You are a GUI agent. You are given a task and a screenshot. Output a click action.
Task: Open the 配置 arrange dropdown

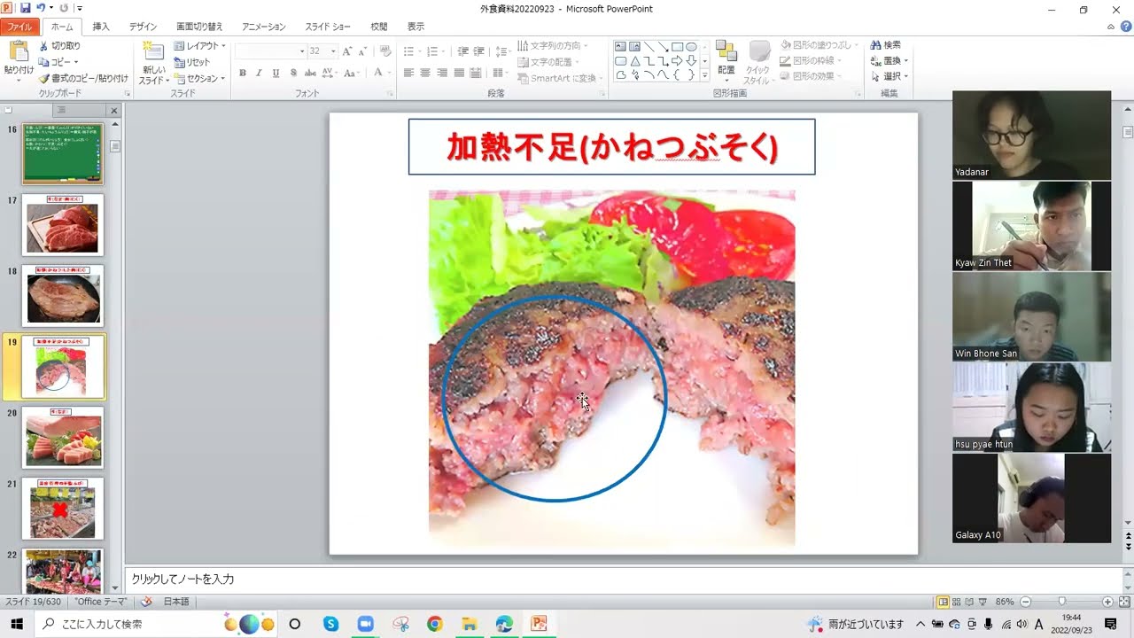click(x=726, y=62)
